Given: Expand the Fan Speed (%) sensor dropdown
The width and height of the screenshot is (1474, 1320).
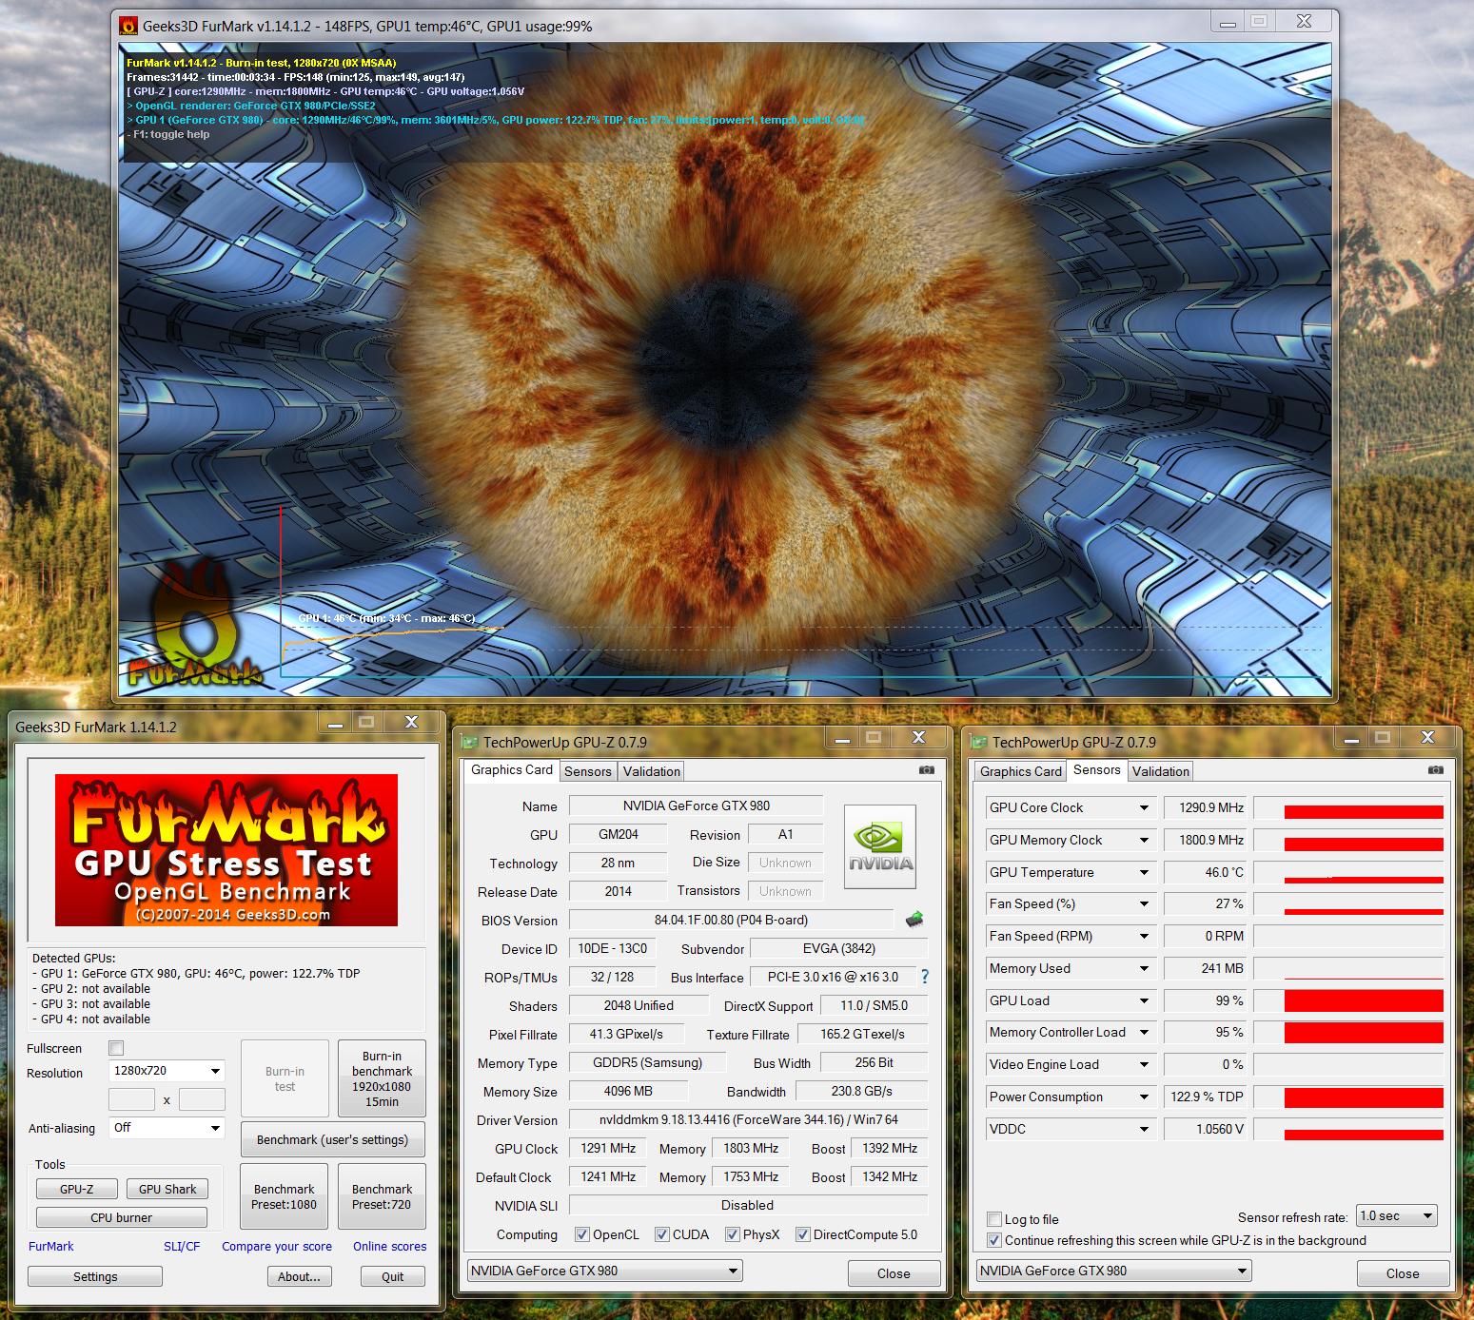Looking at the screenshot, I should click(x=1144, y=904).
